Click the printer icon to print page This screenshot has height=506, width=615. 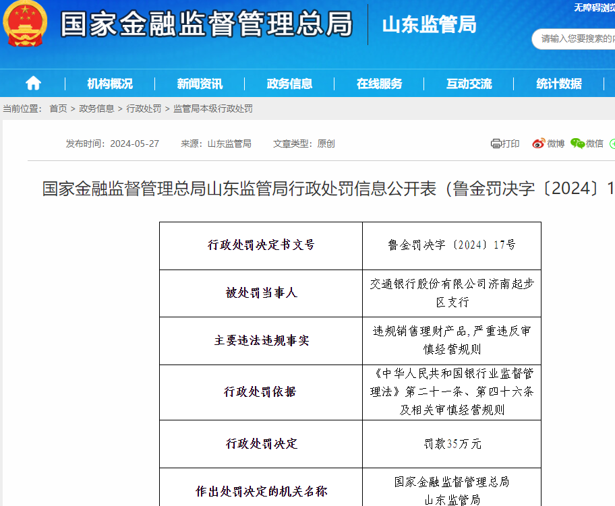pos(496,144)
